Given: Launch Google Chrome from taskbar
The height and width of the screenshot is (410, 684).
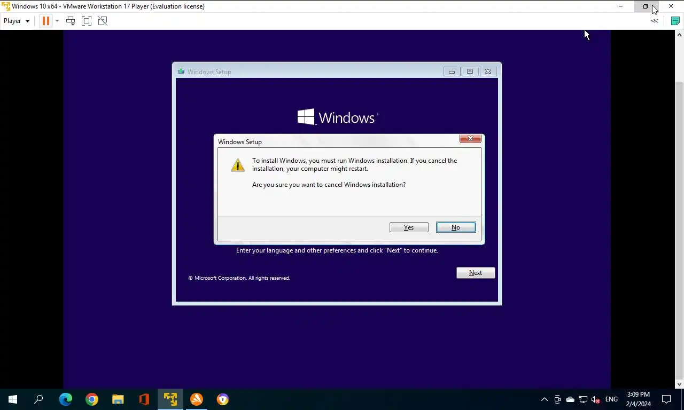Looking at the screenshot, I should pyautogui.click(x=92, y=399).
